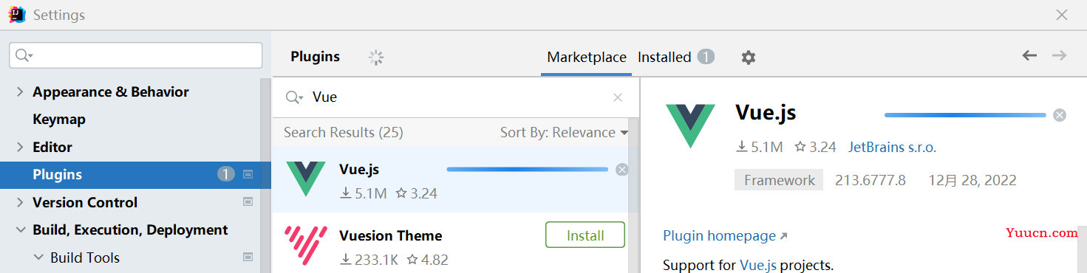Viewport: 1087px width, 273px height.
Task: Click the Plugins project-level settings icon
Action: click(x=248, y=175)
